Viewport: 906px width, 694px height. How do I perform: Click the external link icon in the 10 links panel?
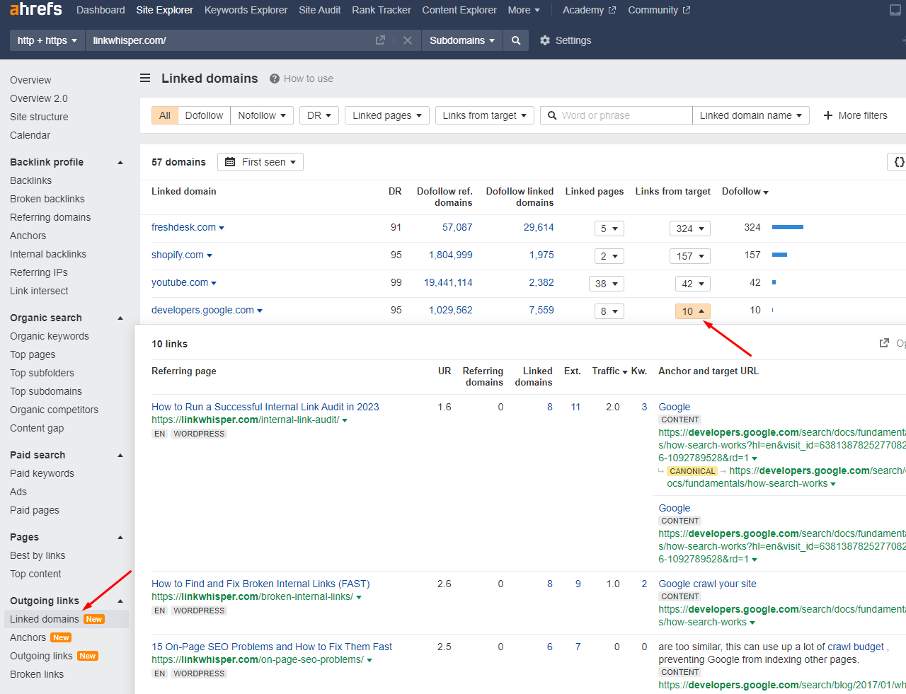884,342
